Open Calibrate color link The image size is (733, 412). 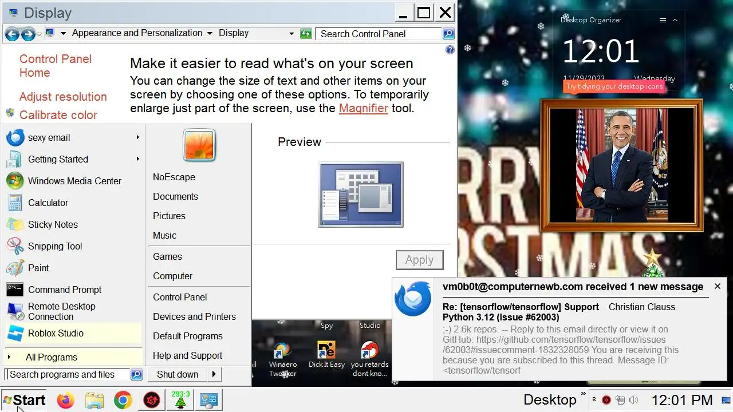58,115
